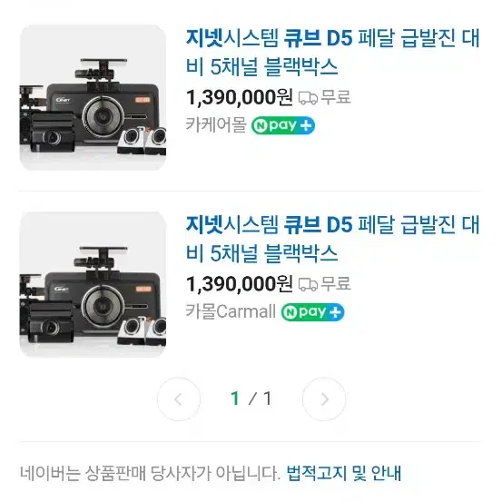Click the second line 비 5채널 블랙박스 of first title
This screenshot has width=502, height=502.
click(261, 67)
